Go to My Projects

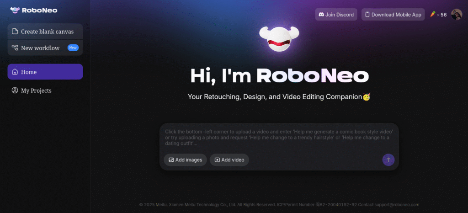coord(45,91)
